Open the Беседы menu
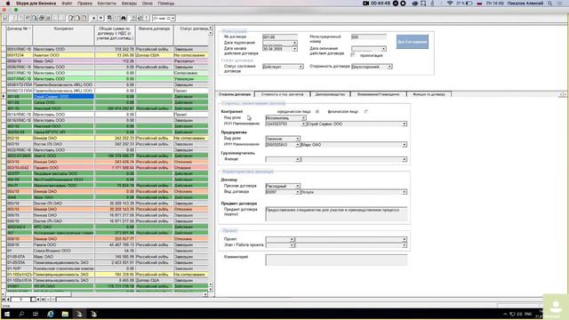 129,4
